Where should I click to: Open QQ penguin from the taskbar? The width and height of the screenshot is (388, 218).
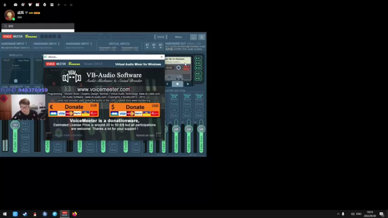point(35,214)
